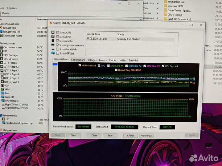222x166 pixels.
Task: Open the Statistics tab
Action: point(133,61)
